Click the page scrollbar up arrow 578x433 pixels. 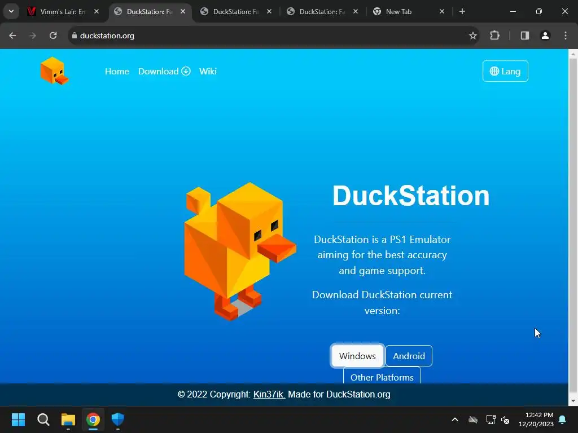pyautogui.click(x=573, y=54)
